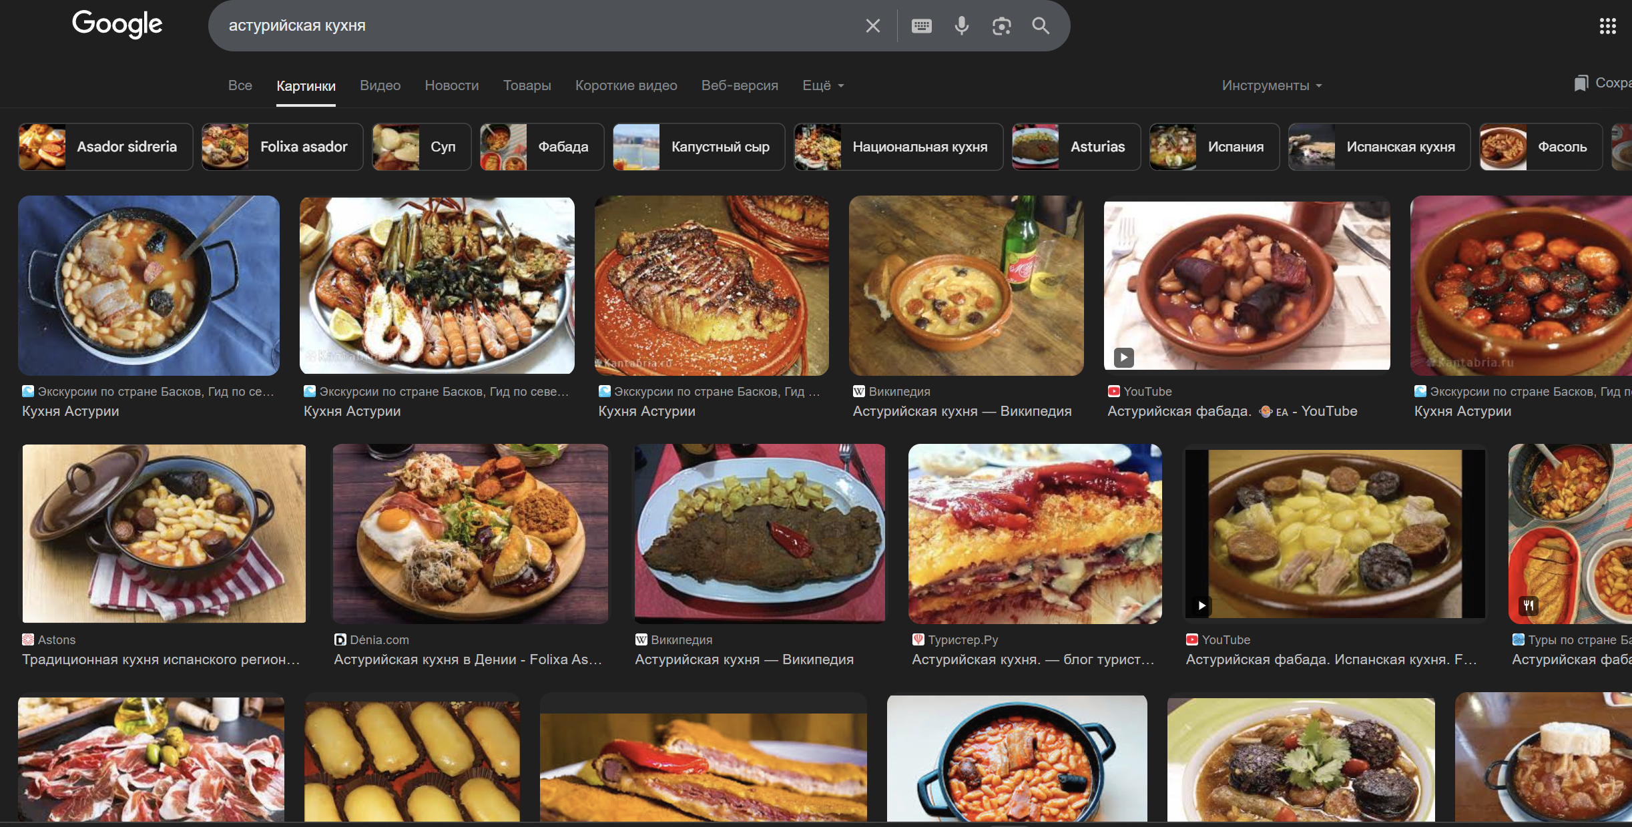Open the seafood platter image result
The width and height of the screenshot is (1632, 827).
[x=437, y=286]
